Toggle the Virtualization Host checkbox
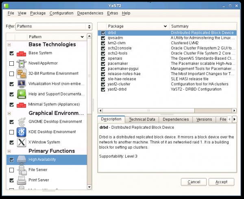The image size is (244, 199). pyautogui.click(x=11, y=84)
